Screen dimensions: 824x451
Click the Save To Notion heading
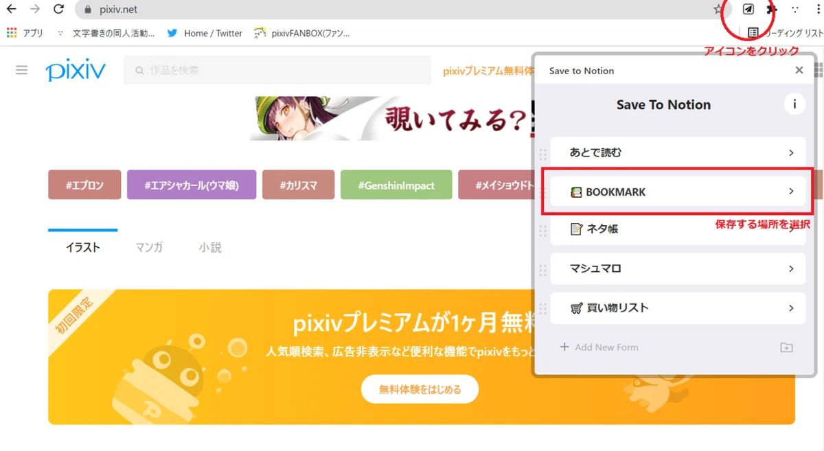pyautogui.click(x=663, y=105)
